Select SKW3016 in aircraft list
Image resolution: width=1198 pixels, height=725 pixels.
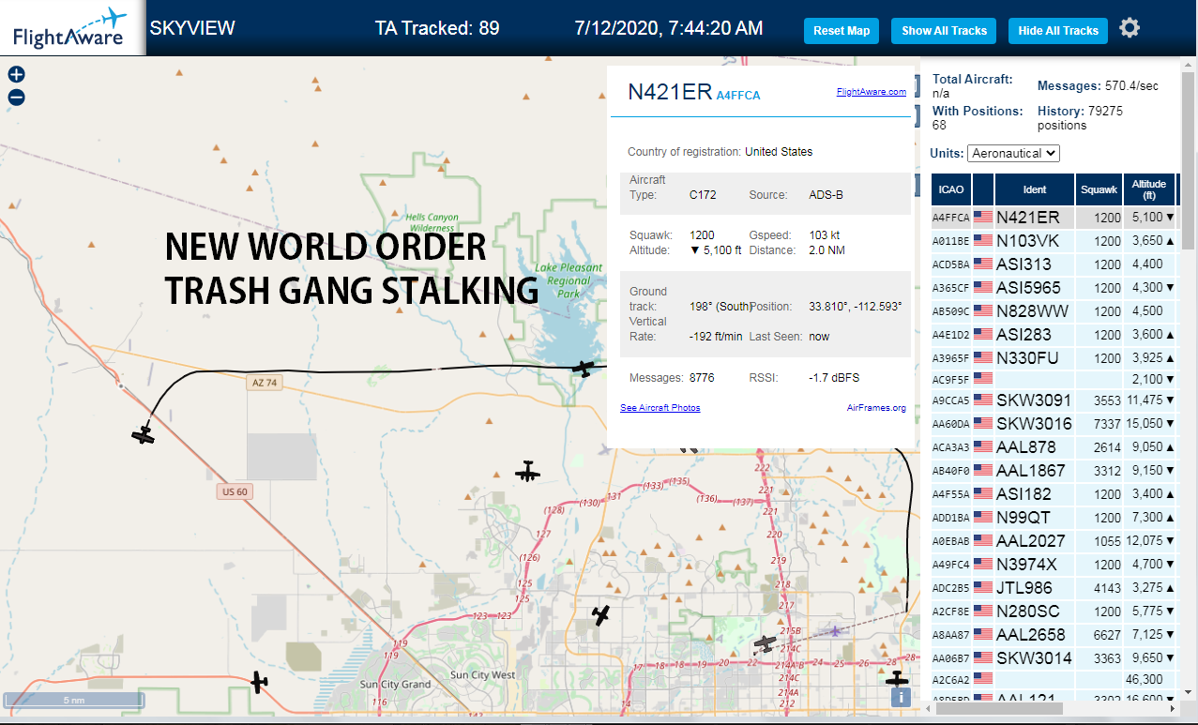click(1034, 424)
